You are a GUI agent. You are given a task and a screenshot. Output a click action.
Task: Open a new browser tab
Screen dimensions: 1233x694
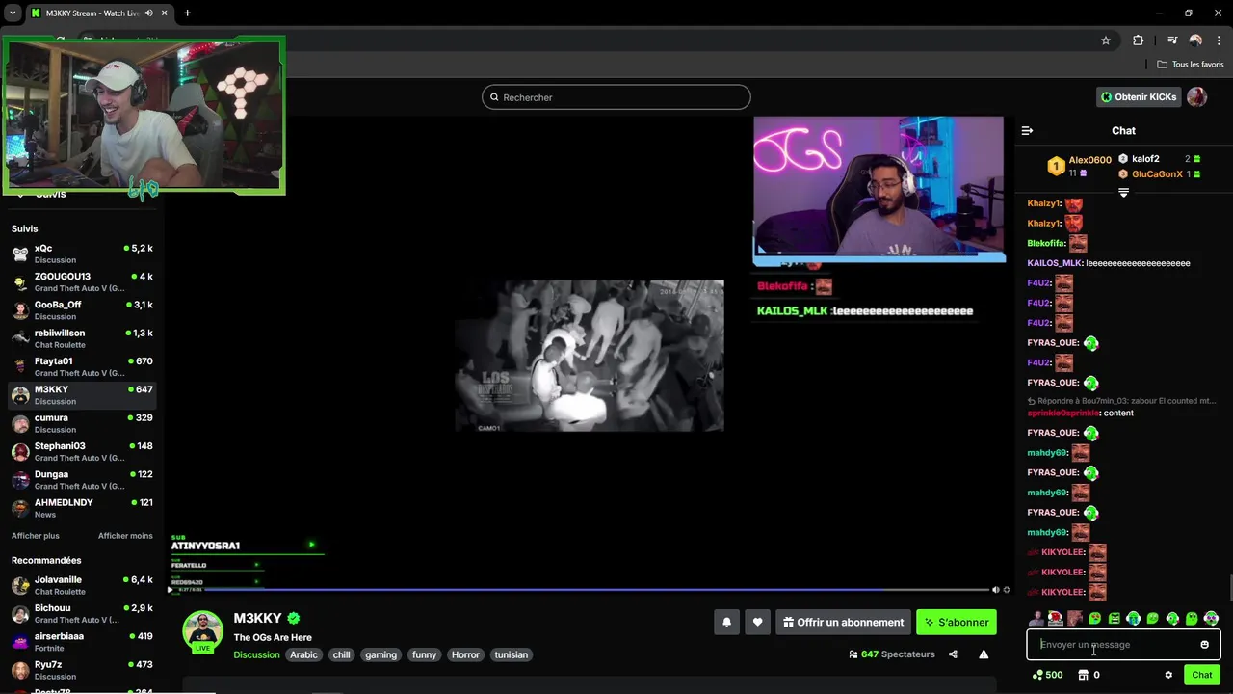(x=187, y=13)
